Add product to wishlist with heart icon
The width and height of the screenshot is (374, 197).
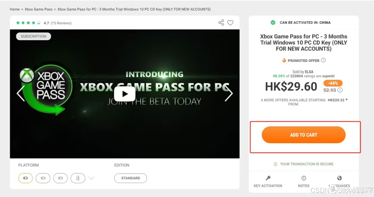click(x=230, y=23)
